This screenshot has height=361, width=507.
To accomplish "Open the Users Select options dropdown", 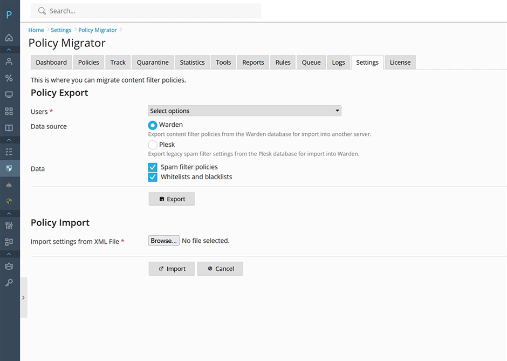I will pos(245,111).
